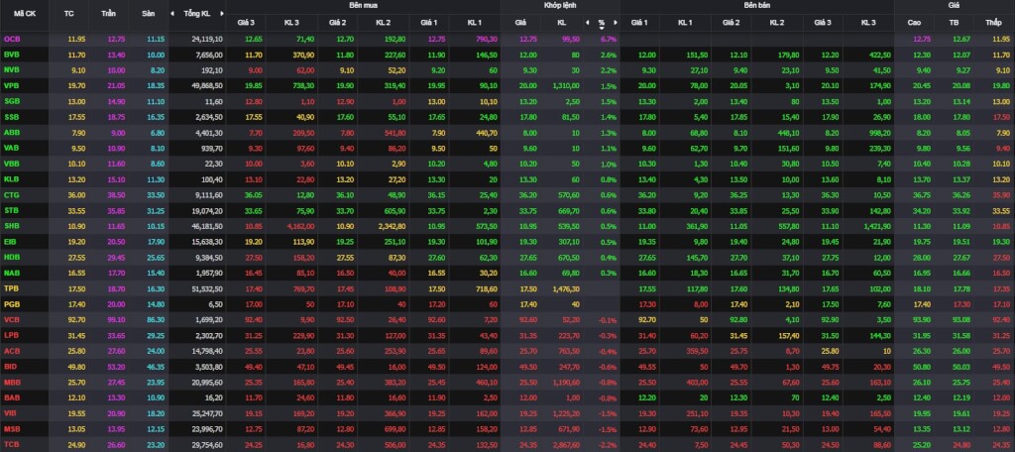Click the Bên bán group header

point(758,5)
